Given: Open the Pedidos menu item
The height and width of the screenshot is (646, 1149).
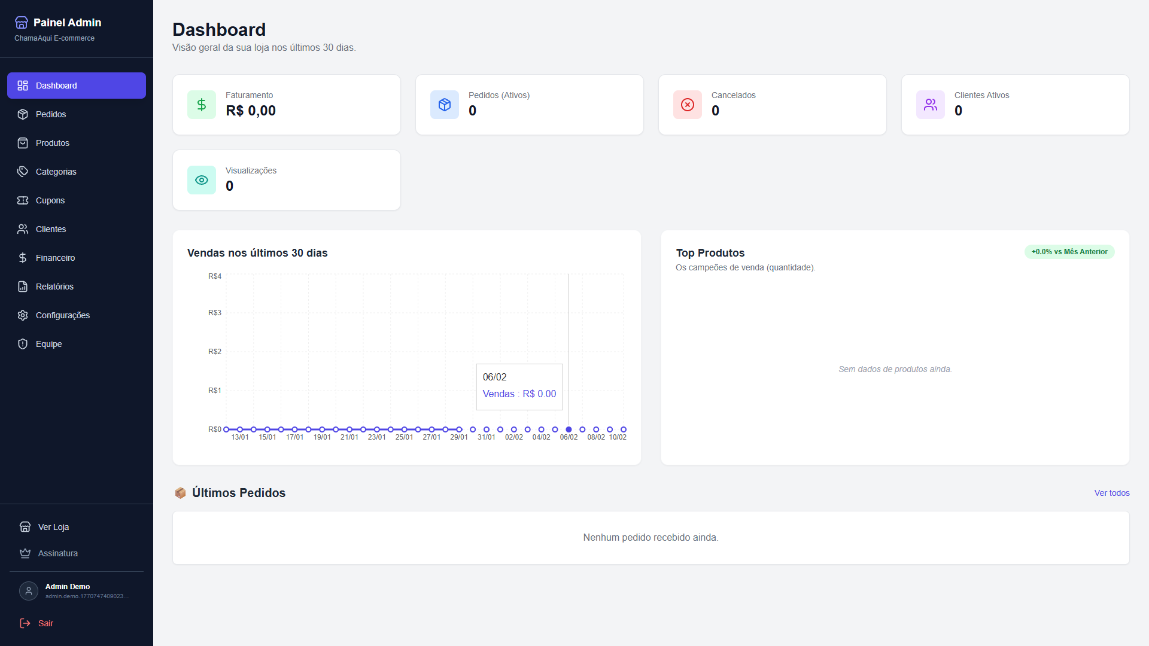Looking at the screenshot, I should click(x=51, y=114).
